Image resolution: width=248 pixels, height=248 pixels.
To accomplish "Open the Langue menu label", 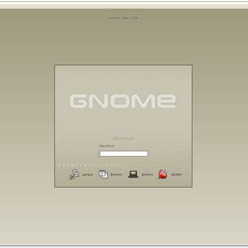I will pyautogui.click(x=87, y=175).
